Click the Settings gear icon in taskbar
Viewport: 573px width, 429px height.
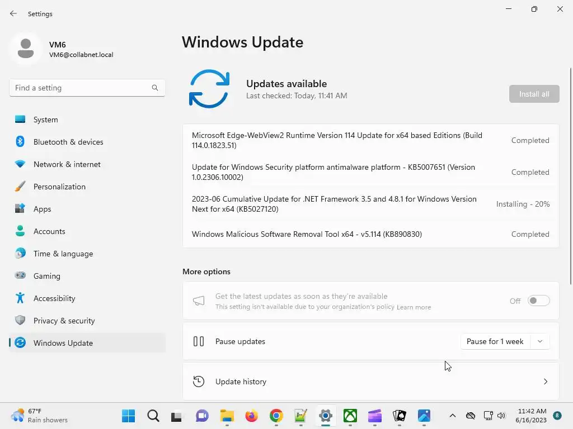pyautogui.click(x=325, y=416)
